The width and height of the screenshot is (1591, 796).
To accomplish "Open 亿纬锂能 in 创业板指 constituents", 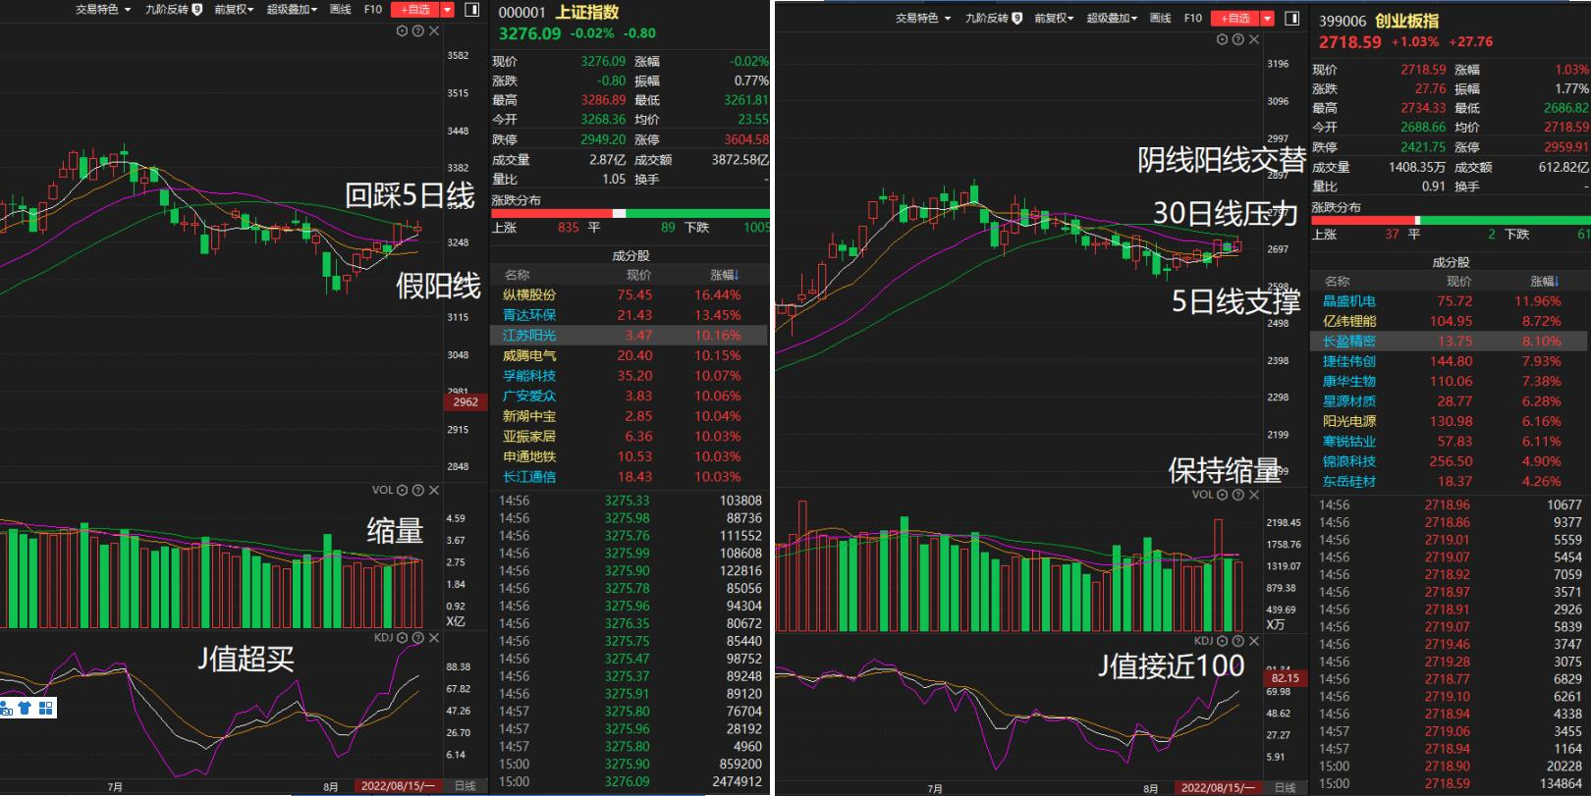I will 1349,321.
